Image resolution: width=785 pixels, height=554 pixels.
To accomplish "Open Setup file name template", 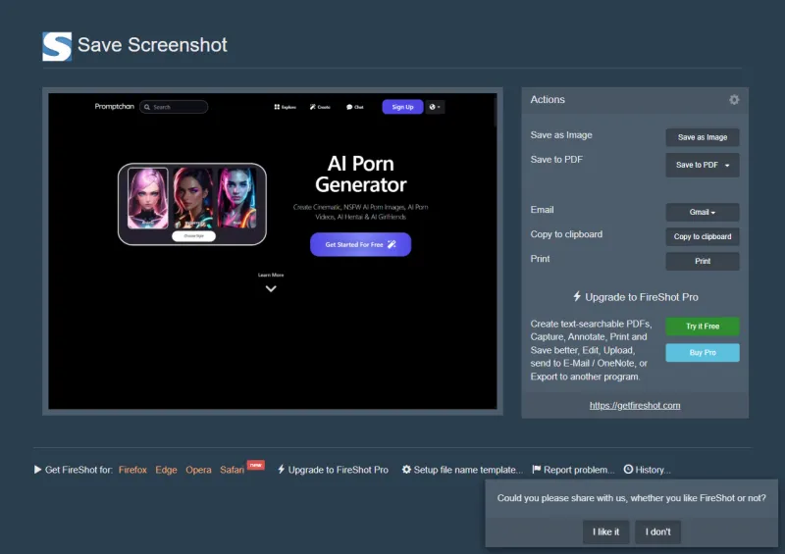I will tap(468, 470).
